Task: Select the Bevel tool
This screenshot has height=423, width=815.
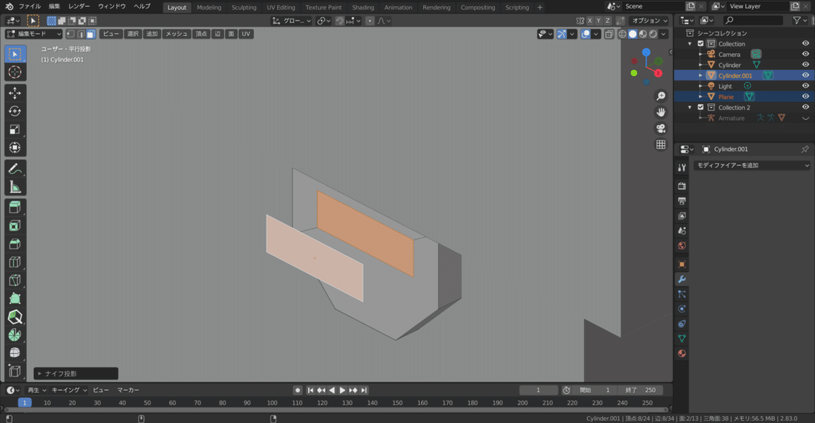Action: [15, 244]
